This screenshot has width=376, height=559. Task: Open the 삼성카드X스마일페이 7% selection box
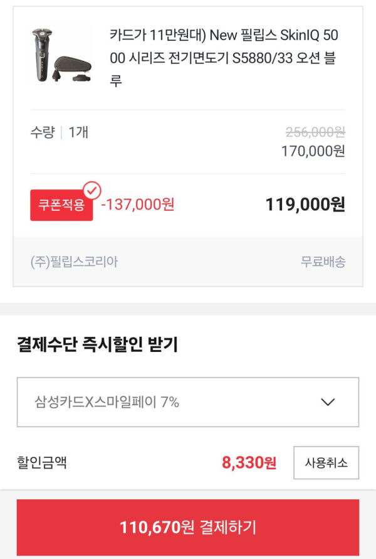click(x=187, y=402)
